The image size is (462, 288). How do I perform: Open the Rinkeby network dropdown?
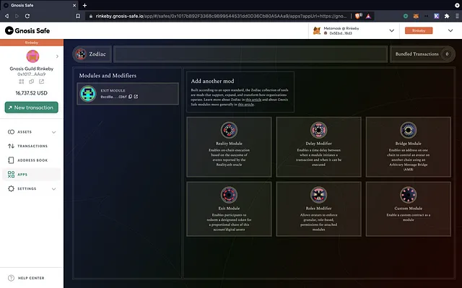pyautogui.click(x=450, y=30)
